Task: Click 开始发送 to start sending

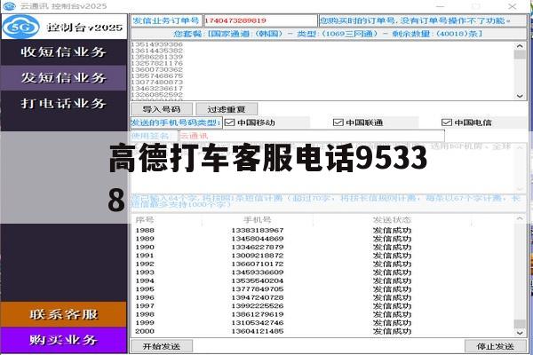Action: point(162,346)
